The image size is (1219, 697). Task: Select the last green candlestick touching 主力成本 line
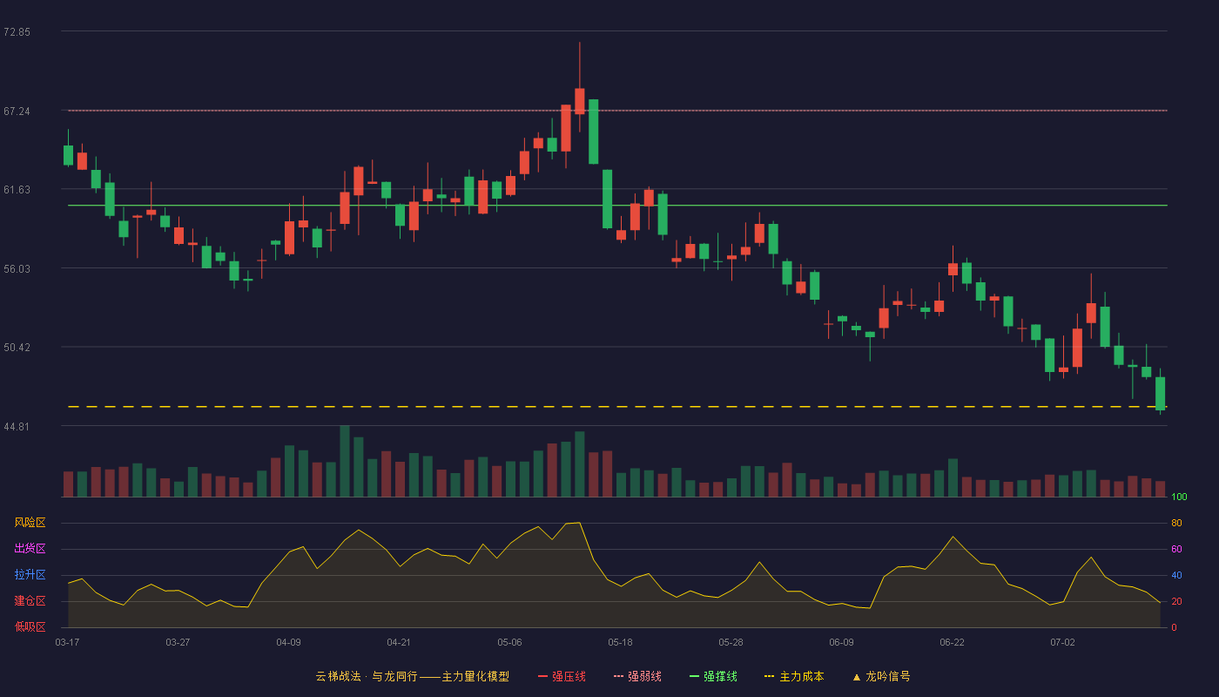coord(1160,393)
